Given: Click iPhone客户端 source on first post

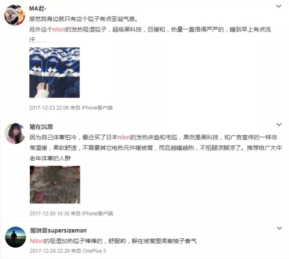Looking at the screenshot, I should tap(97, 108).
